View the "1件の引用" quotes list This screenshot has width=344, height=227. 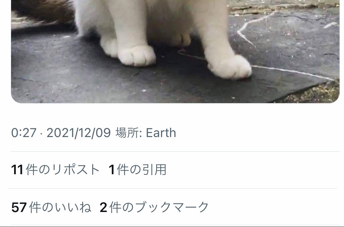point(138,170)
